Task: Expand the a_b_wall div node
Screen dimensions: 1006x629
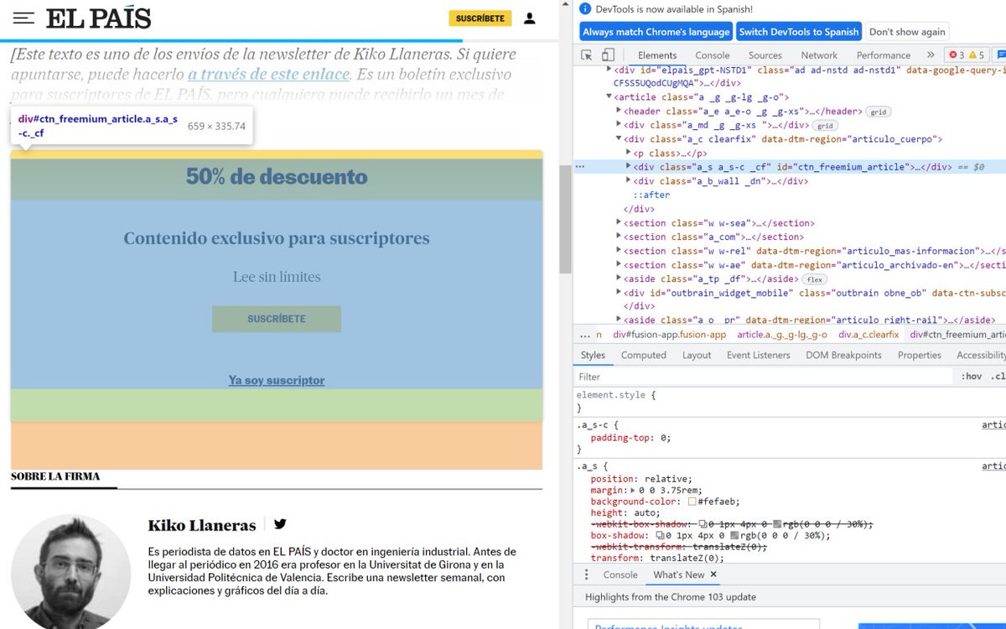Action: 630,181
